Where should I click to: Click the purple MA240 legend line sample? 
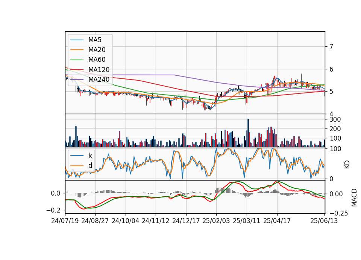click(x=77, y=80)
